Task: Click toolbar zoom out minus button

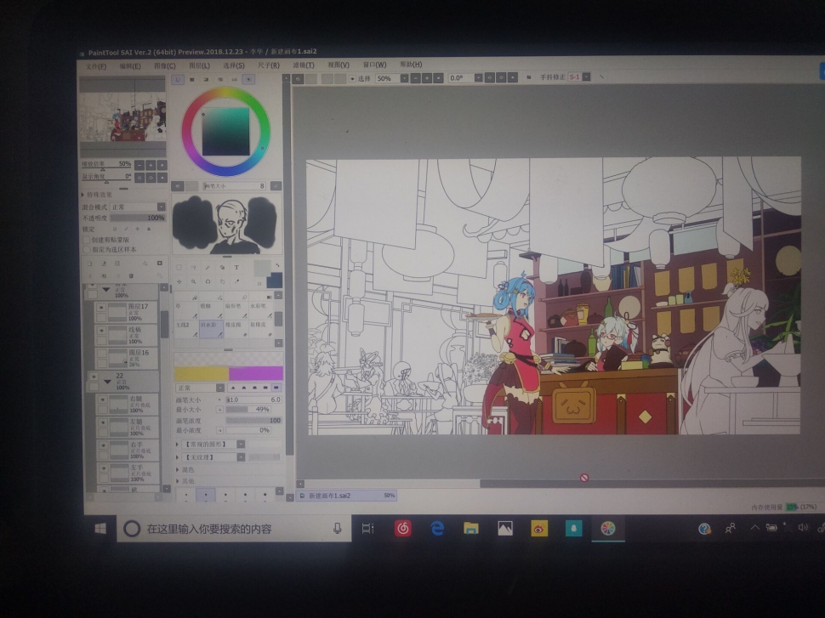Action: pyautogui.click(x=415, y=78)
